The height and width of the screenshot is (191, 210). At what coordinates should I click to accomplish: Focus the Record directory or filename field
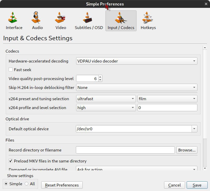point(125,150)
